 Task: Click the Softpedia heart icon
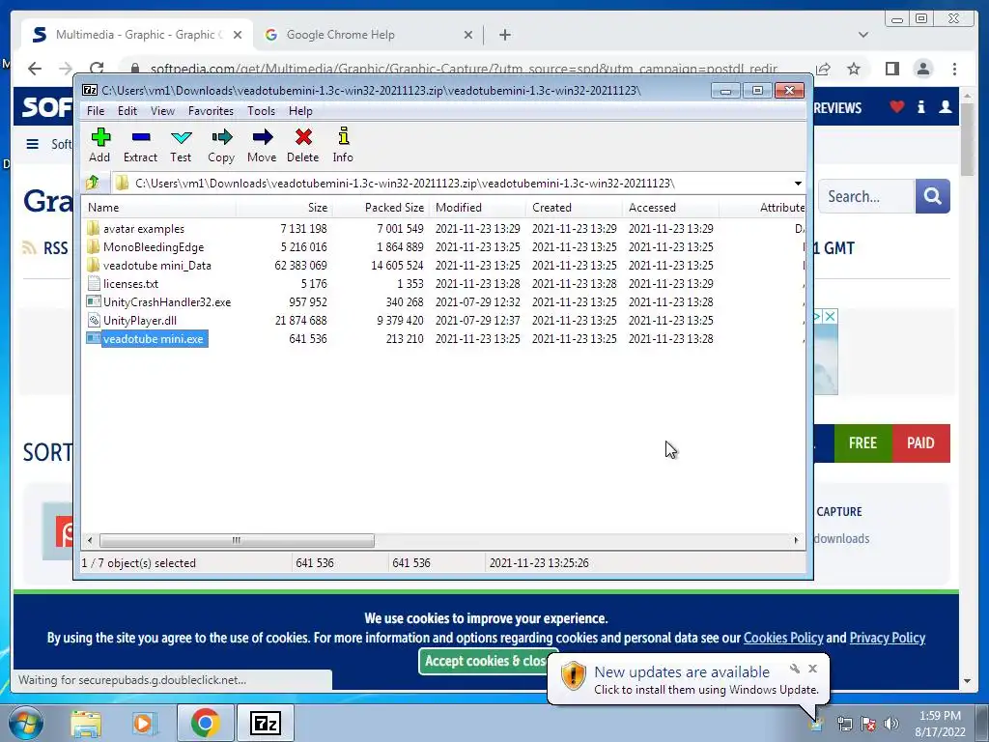tap(896, 107)
